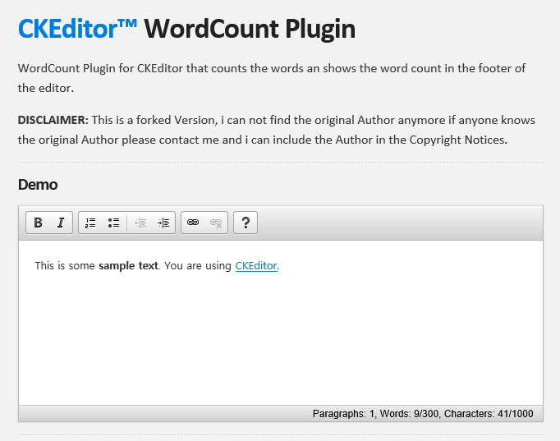Click the 'Demo' heading

38,185
